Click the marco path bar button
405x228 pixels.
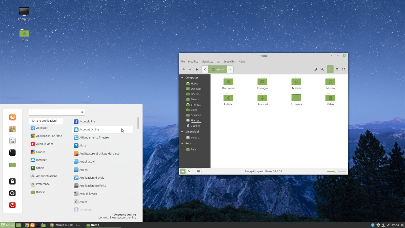click(x=217, y=69)
